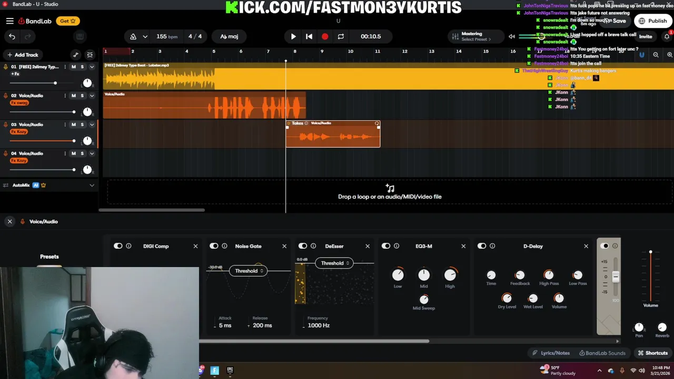Click microphone icon on track 02 Voice/Audio

6,96
